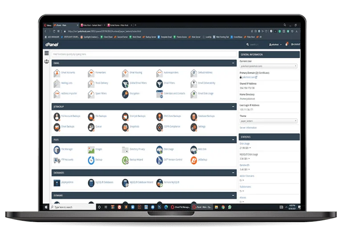Expand the Current User dropdown
Viewport: 342px width, 235px height.
tap(269, 66)
